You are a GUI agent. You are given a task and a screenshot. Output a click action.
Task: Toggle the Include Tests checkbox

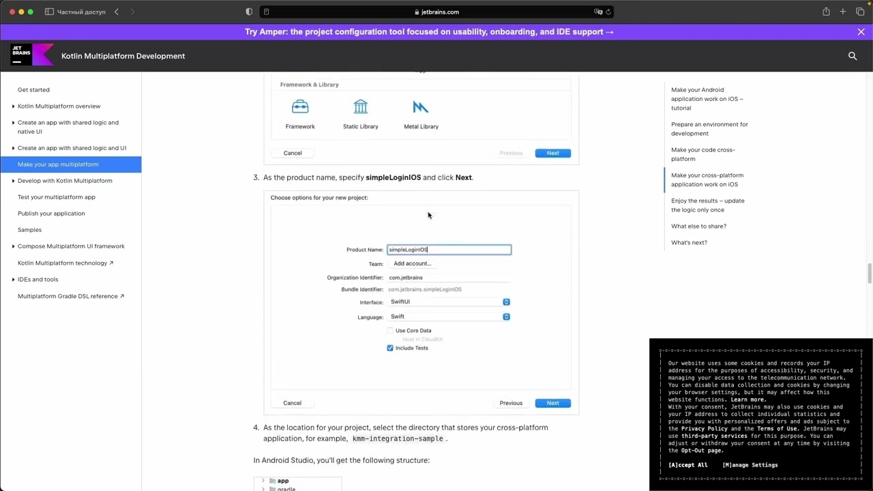[390, 348]
